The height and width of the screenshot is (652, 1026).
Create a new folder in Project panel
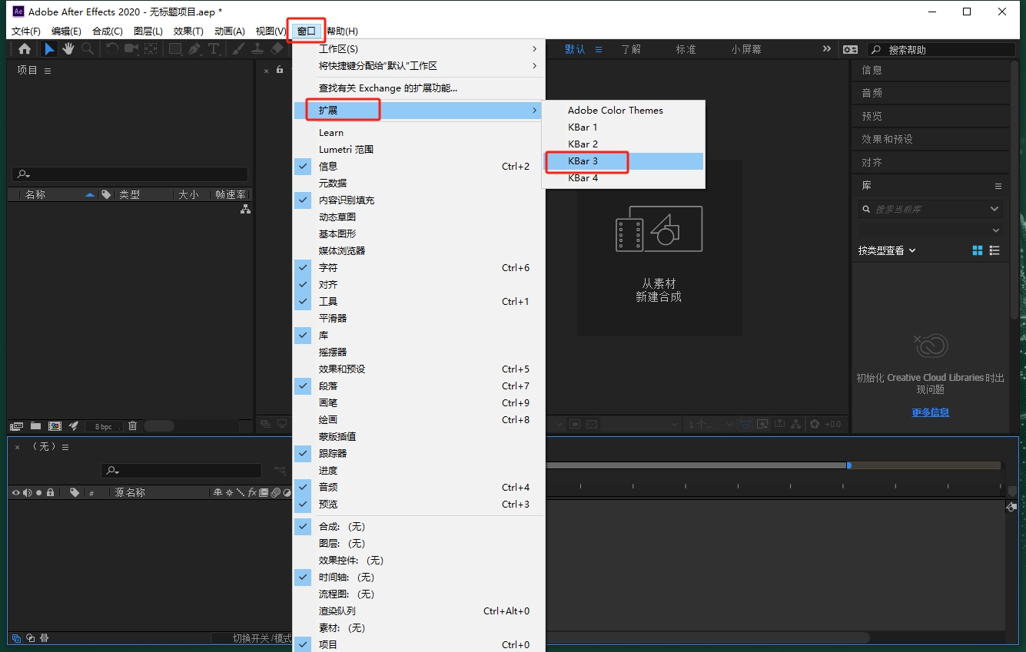pos(36,426)
